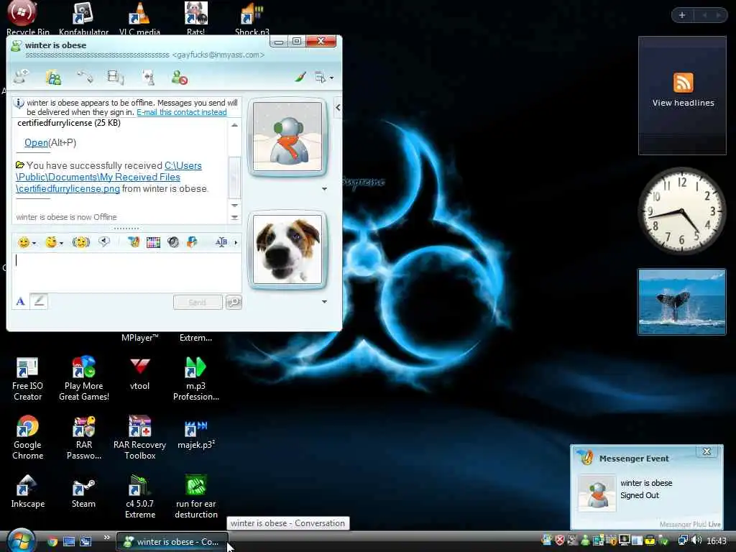
Task: Switch to handwriting pen mode
Action: tap(39, 301)
